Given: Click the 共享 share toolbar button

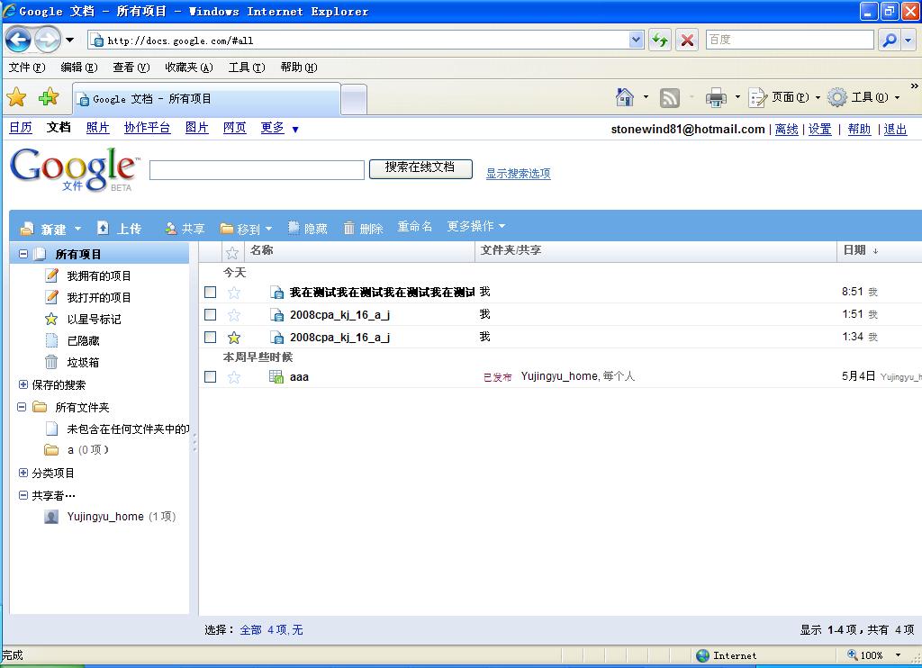Looking at the screenshot, I should pyautogui.click(x=185, y=228).
